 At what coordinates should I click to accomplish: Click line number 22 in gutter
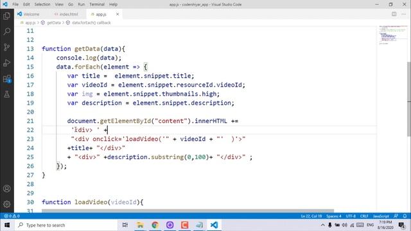coord(30,130)
